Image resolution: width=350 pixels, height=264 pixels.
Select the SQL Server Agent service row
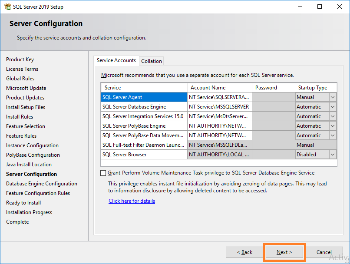coord(144,97)
